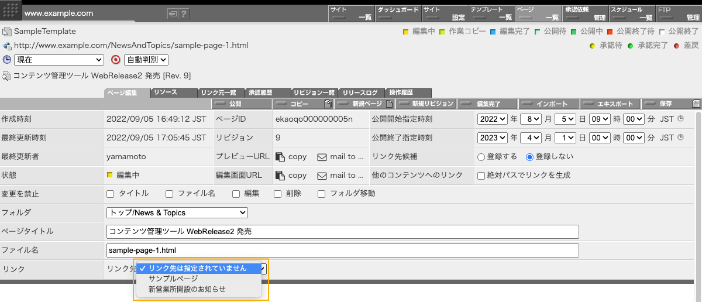The height and width of the screenshot is (302, 702).
Task: Click the 承認完了 green legend dot
Action: [x=630, y=46]
